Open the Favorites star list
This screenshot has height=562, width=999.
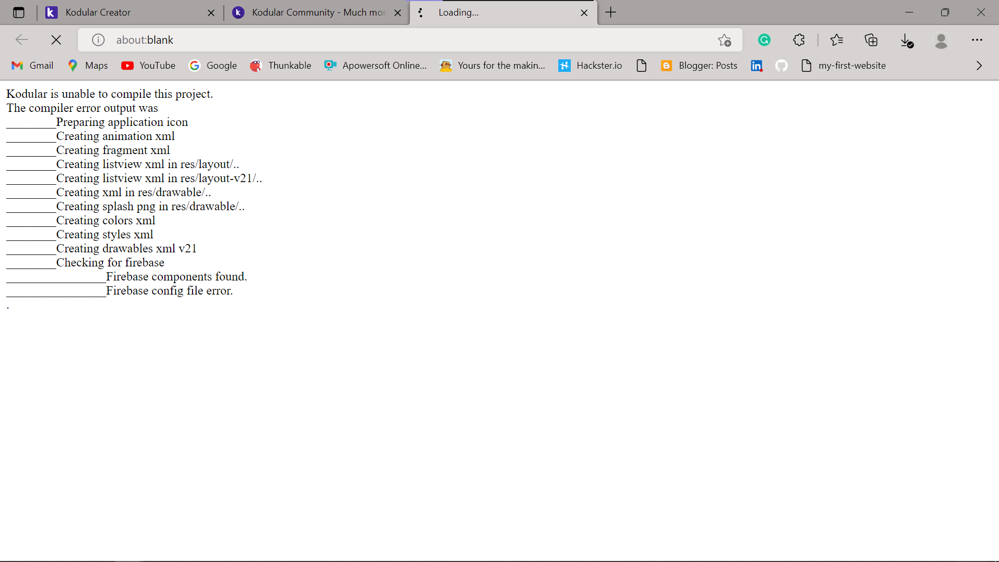[x=838, y=40]
